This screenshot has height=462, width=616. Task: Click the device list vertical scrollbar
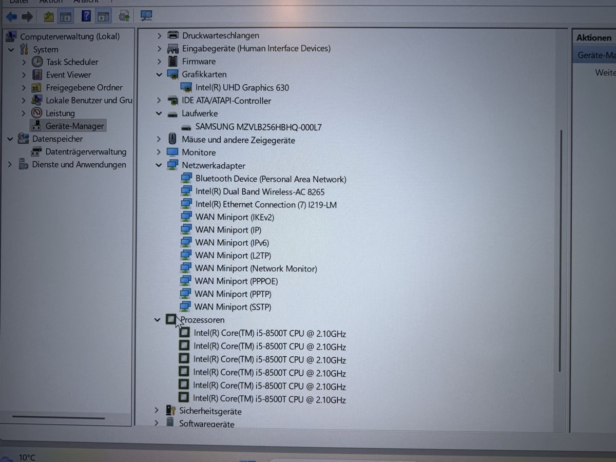coord(561,251)
